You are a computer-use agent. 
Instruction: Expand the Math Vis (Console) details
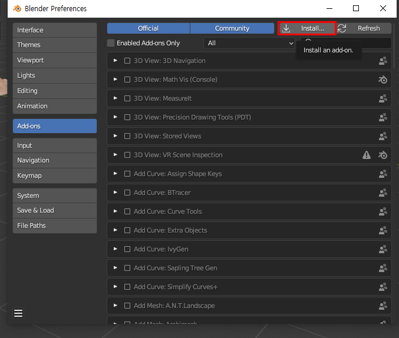(x=116, y=79)
